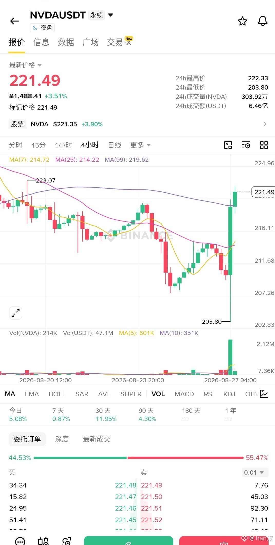This screenshot has height=545, width=275.
Task: Tap the 永续 perpetual label
Action: (97, 15)
